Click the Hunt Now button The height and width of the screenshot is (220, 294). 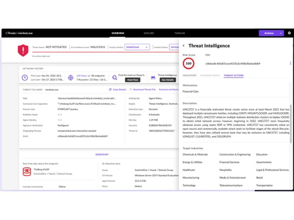(133, 80)
